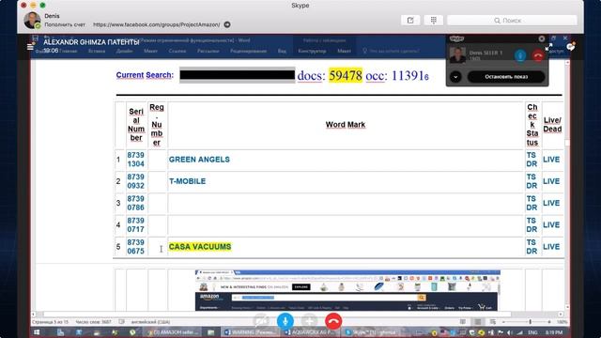Click the английский (США) language indicator
Screen dimensions: 601x338
(x=150, y=322)
